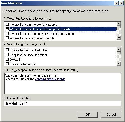Uncheck 'Where the Subject line contains specific words'
125x122 pixels.
[x=7, y=29]
